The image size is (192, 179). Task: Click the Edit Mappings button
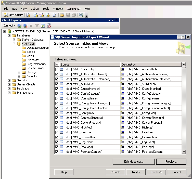coord(134,162)
